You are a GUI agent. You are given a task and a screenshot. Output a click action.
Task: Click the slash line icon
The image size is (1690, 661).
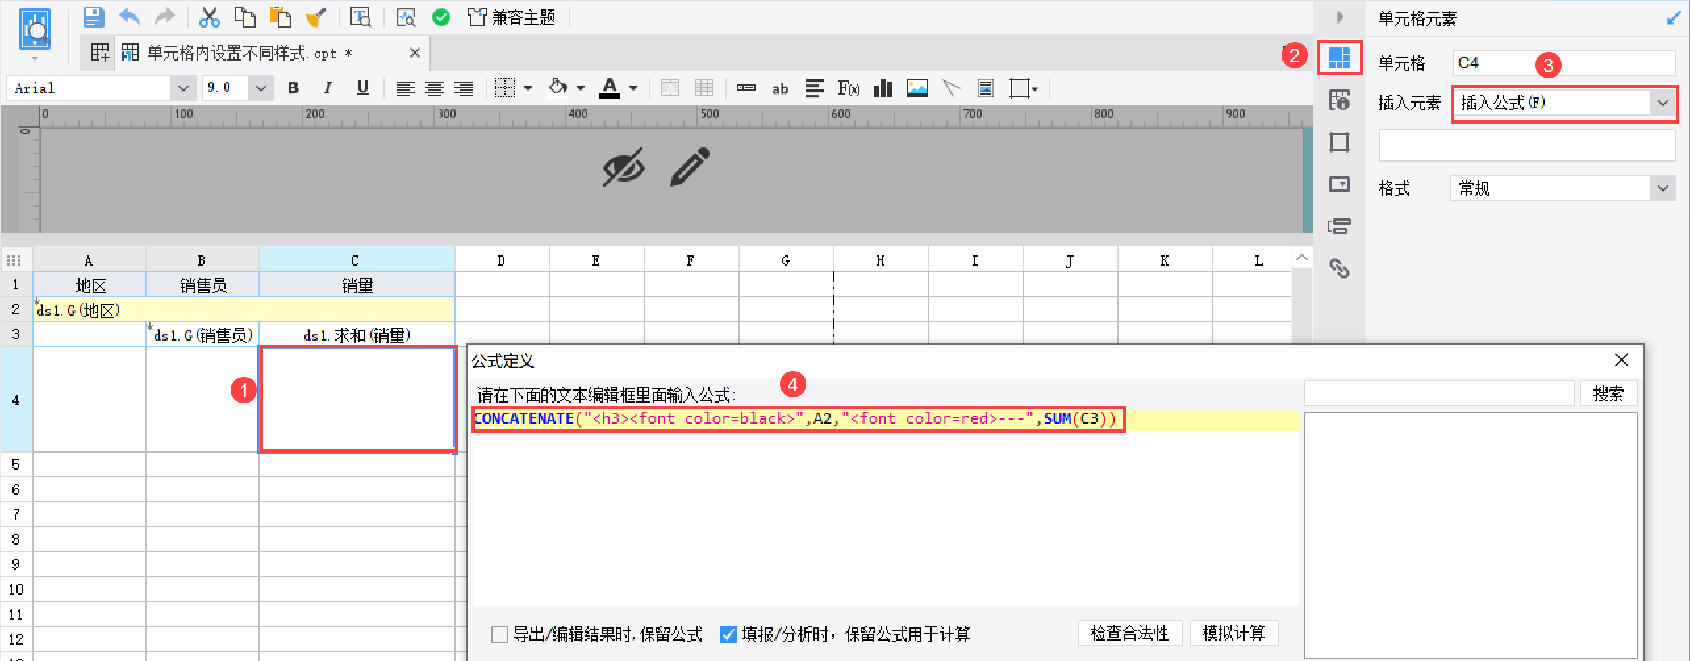pos(951,88)
